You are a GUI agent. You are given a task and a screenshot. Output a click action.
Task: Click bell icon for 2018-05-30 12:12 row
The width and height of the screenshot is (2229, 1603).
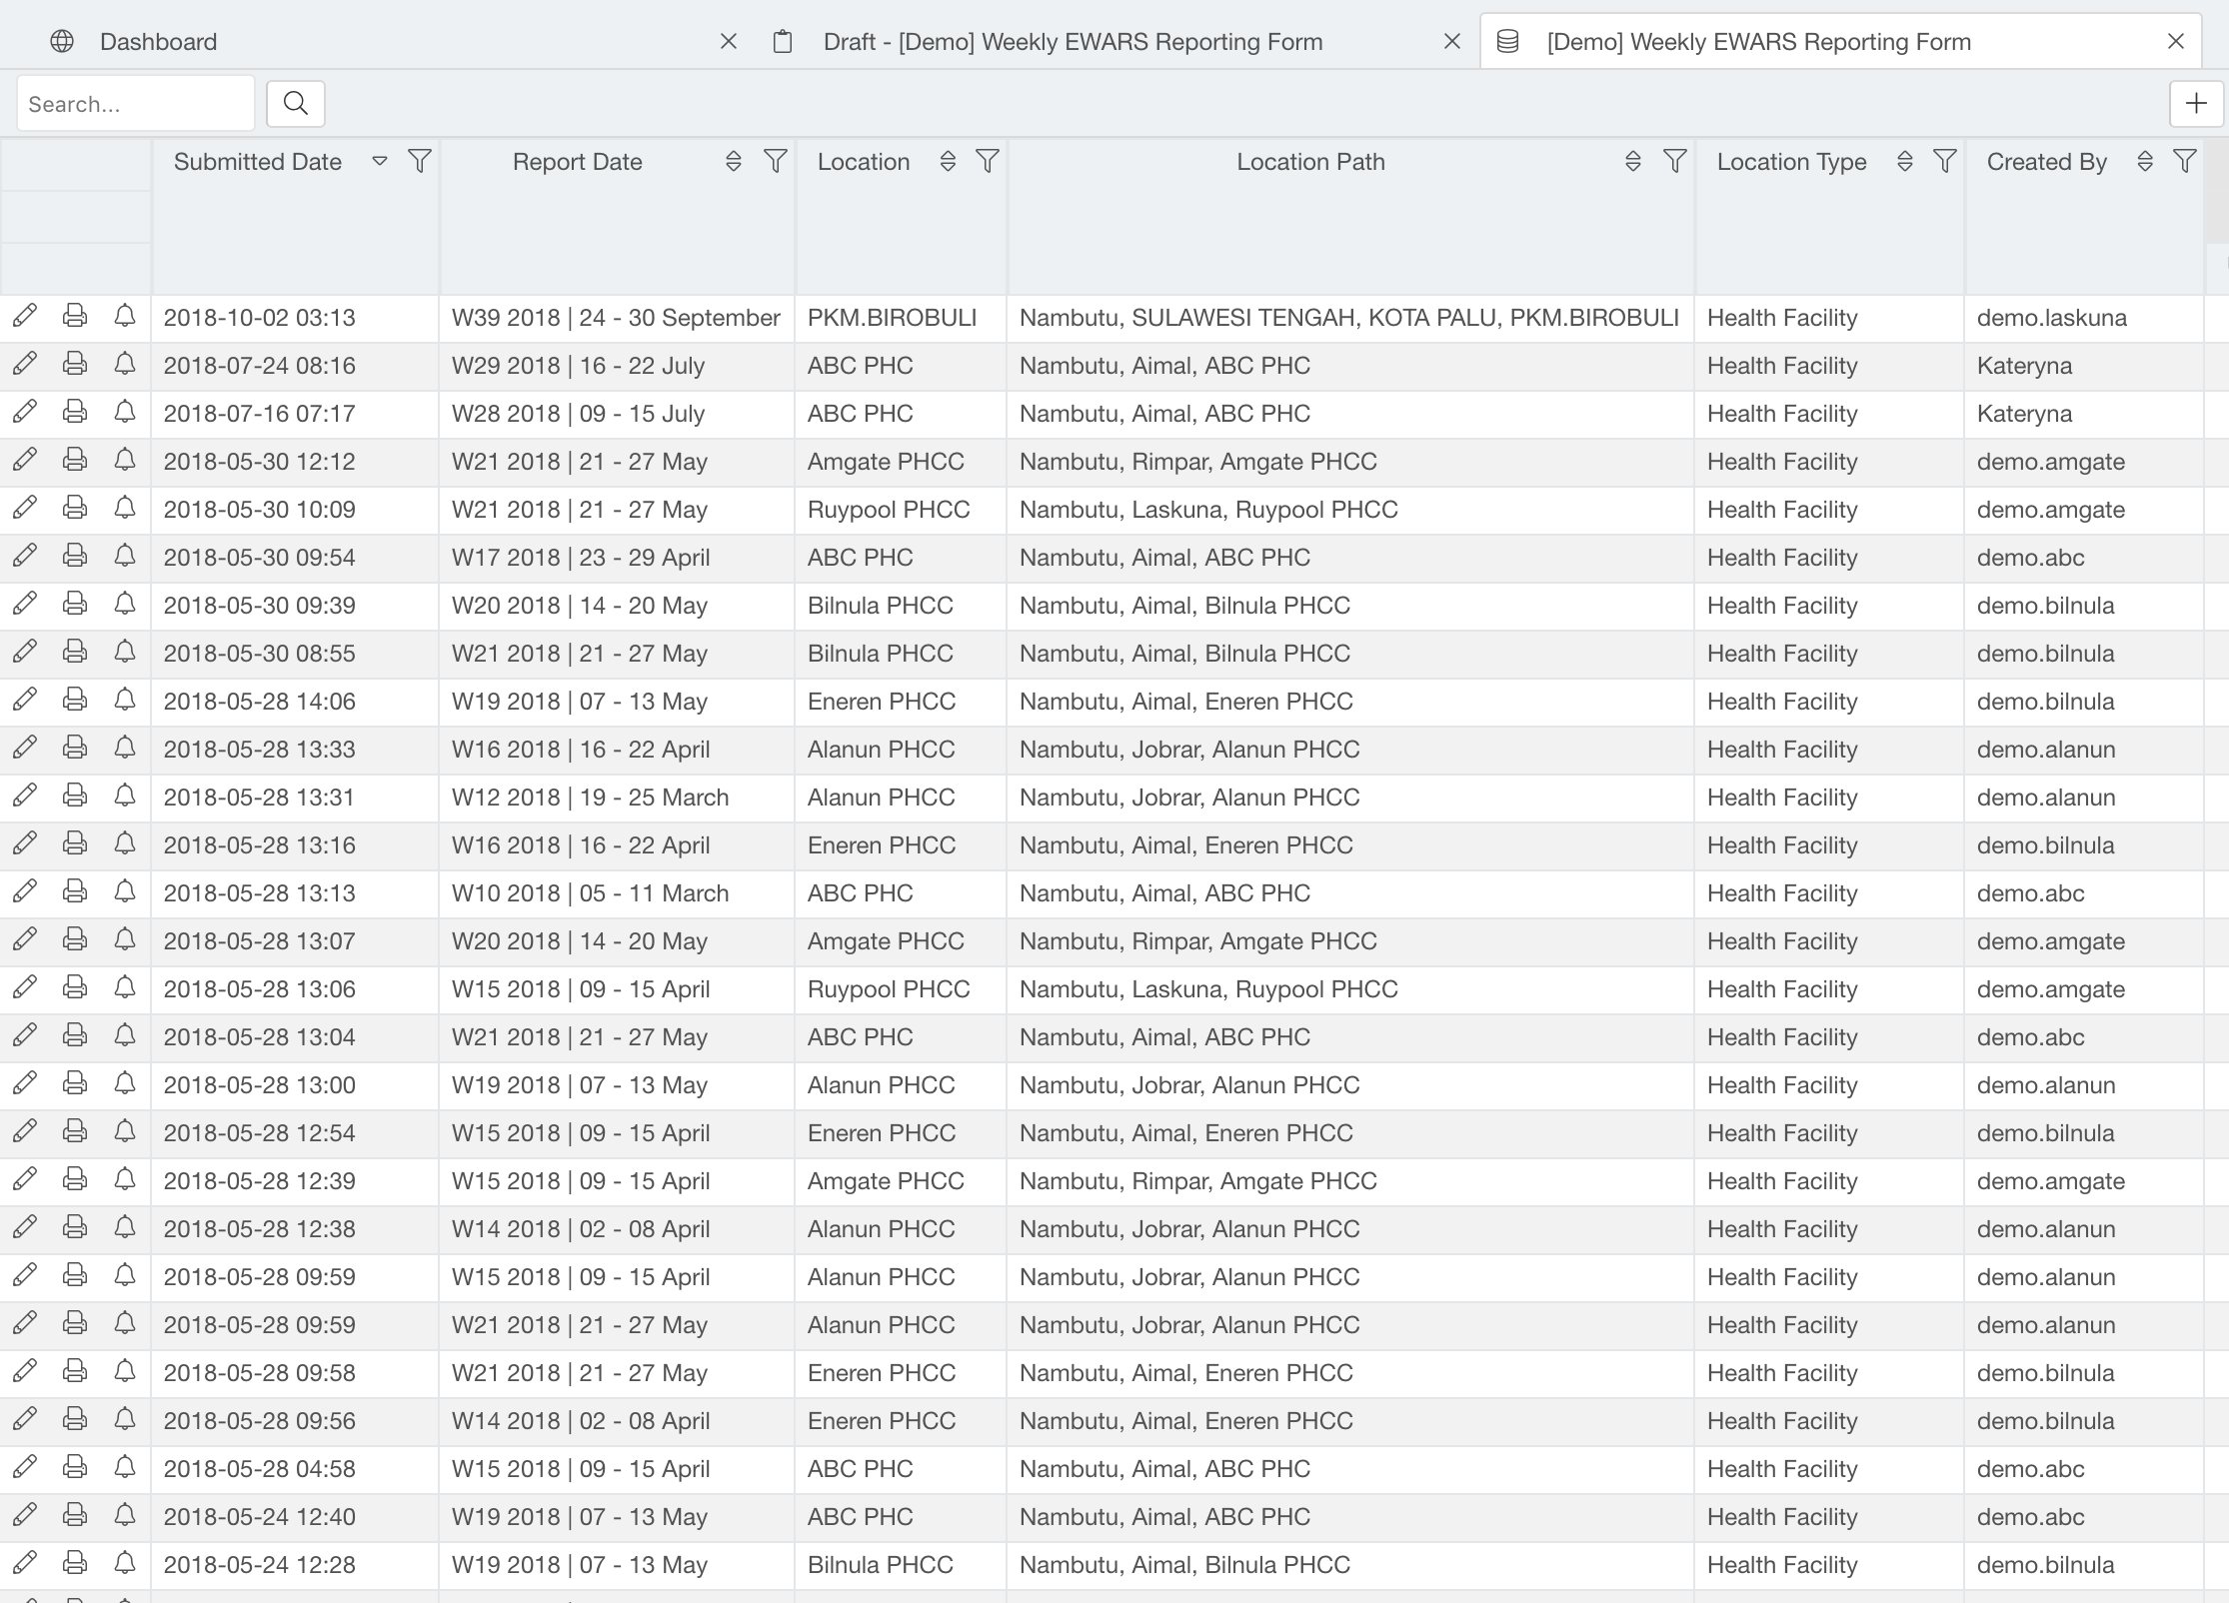pos(125,461)
